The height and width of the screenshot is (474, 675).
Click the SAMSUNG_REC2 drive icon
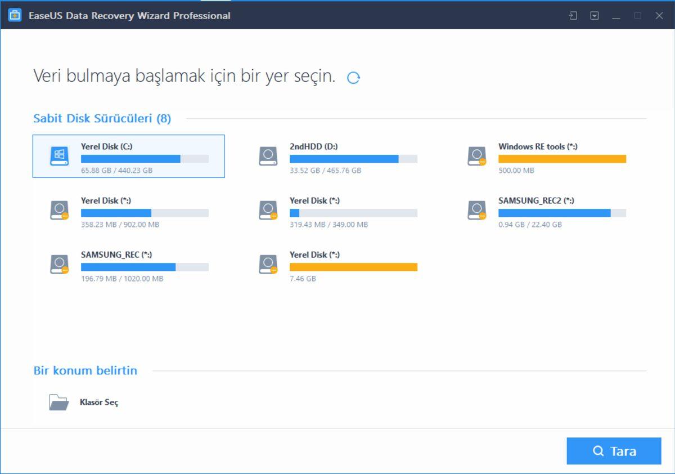click(x=476, y=210)
